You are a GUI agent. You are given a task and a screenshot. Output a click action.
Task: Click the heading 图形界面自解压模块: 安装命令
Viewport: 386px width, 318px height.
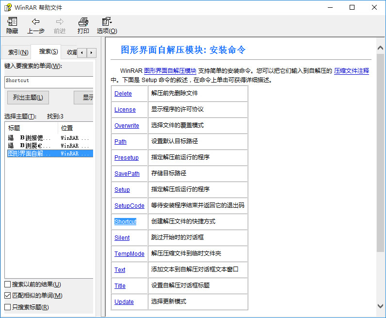point(183,50)
